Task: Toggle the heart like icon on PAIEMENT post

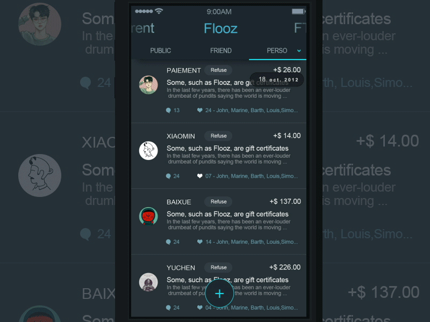Action: pos(199,110)
